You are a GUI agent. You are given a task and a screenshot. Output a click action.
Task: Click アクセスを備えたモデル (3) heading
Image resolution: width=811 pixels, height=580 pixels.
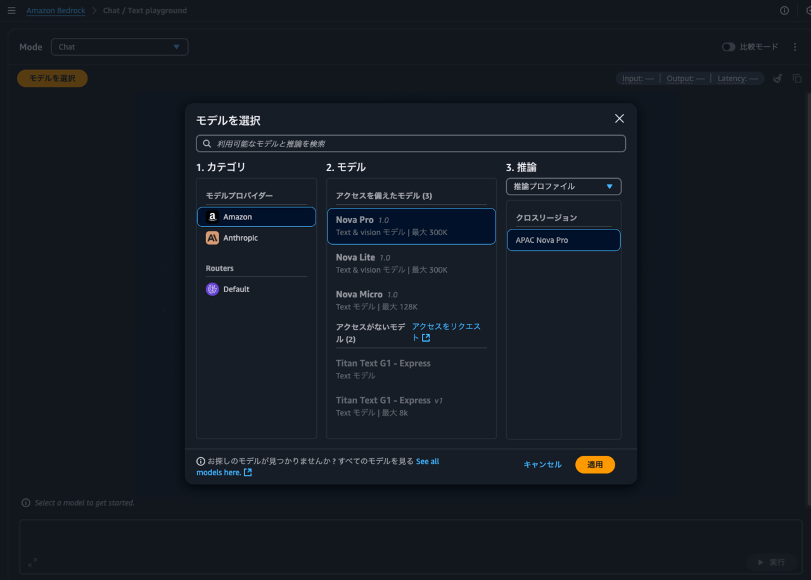[384, 196]
